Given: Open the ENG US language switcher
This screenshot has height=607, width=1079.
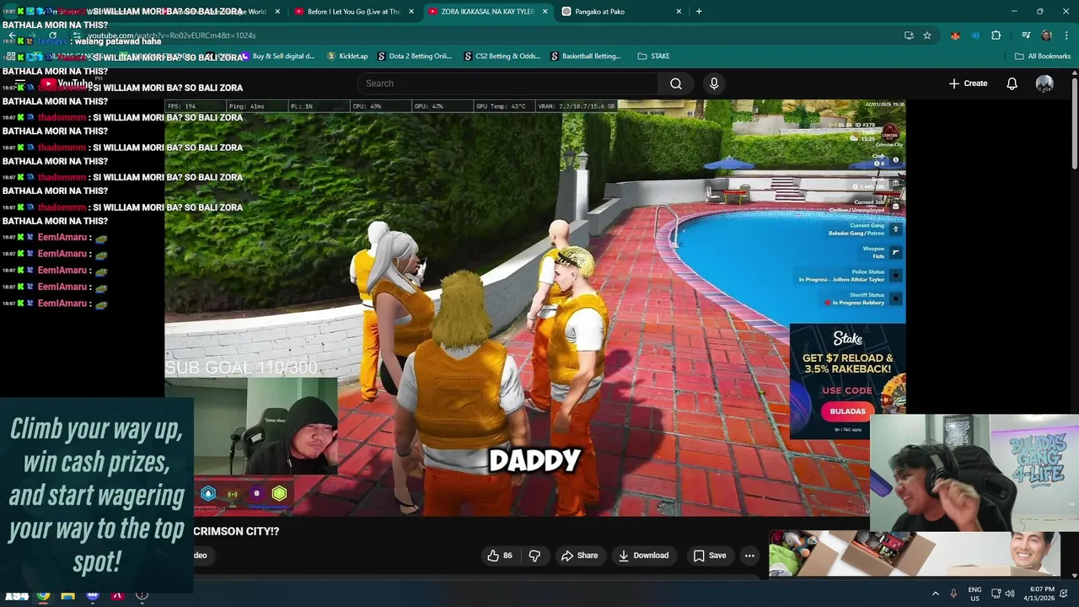Looking at the screenshot, I should (974, 594).
